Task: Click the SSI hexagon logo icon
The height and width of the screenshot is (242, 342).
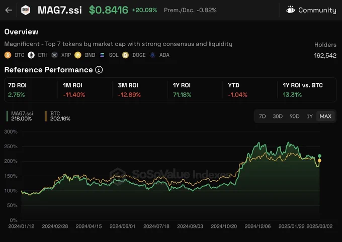Action: (x=26, y=10)
